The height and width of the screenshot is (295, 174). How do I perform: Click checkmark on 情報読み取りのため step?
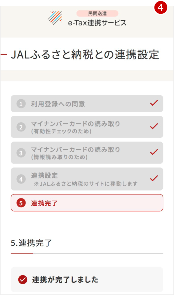pos(154,152)
